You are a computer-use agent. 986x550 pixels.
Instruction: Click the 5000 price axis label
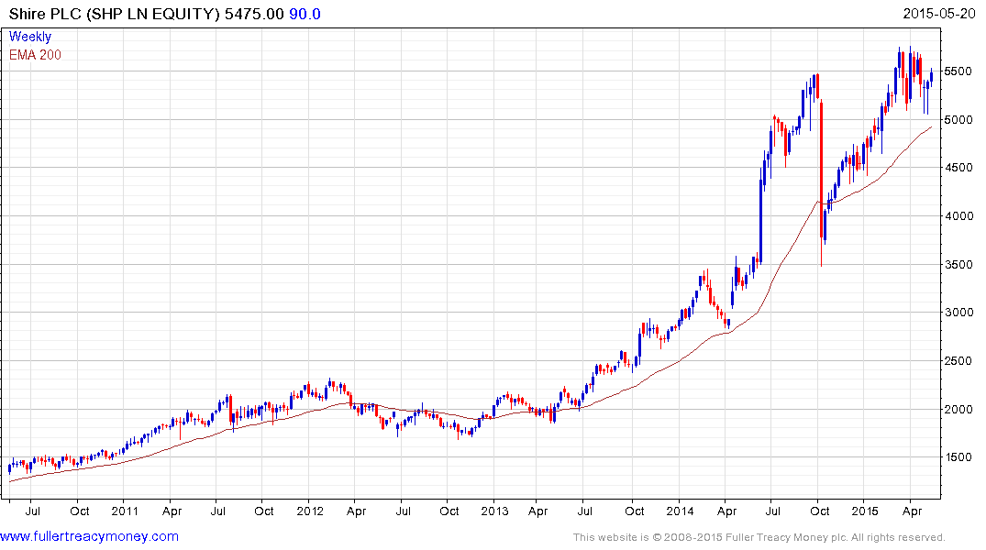point(958,119)
